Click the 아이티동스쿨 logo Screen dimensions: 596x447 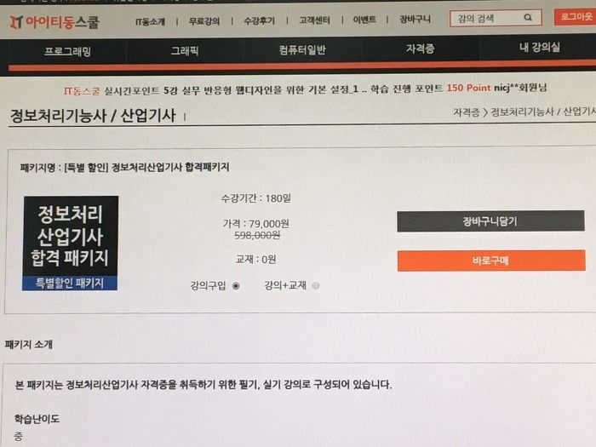(x=54, y=22)
